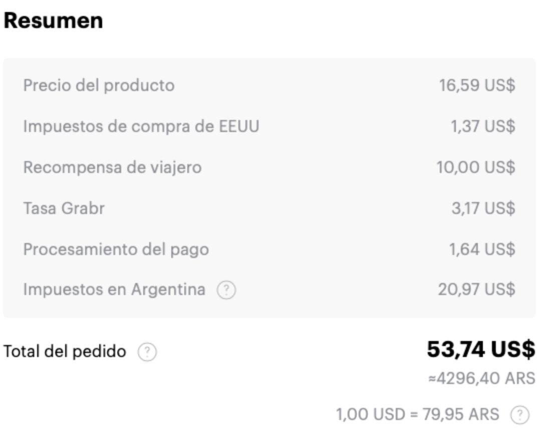Select the 3,17 US$ Grabr fee value
The height and width of the screenshot is (438, 546).
click(483, 208)
